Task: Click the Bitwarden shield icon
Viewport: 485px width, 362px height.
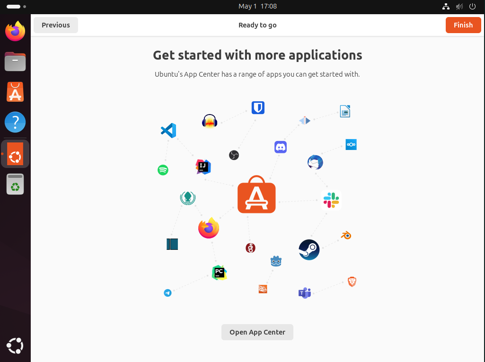Action: [x=258, y=108]
